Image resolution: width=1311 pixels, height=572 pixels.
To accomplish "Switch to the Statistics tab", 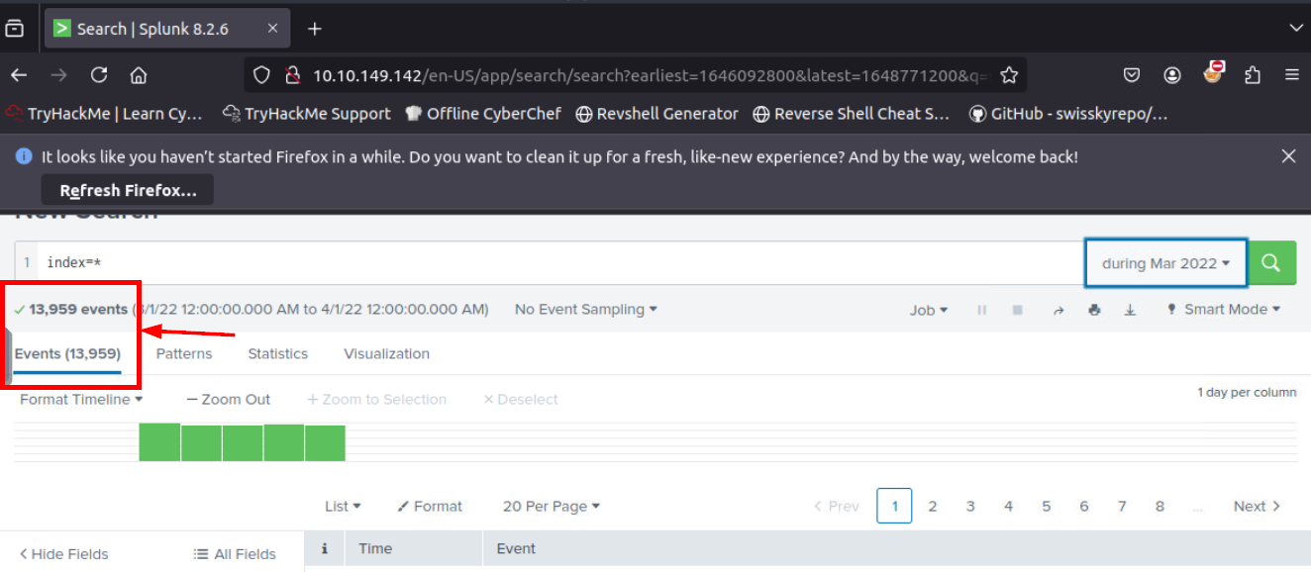I will coord(277,353).
